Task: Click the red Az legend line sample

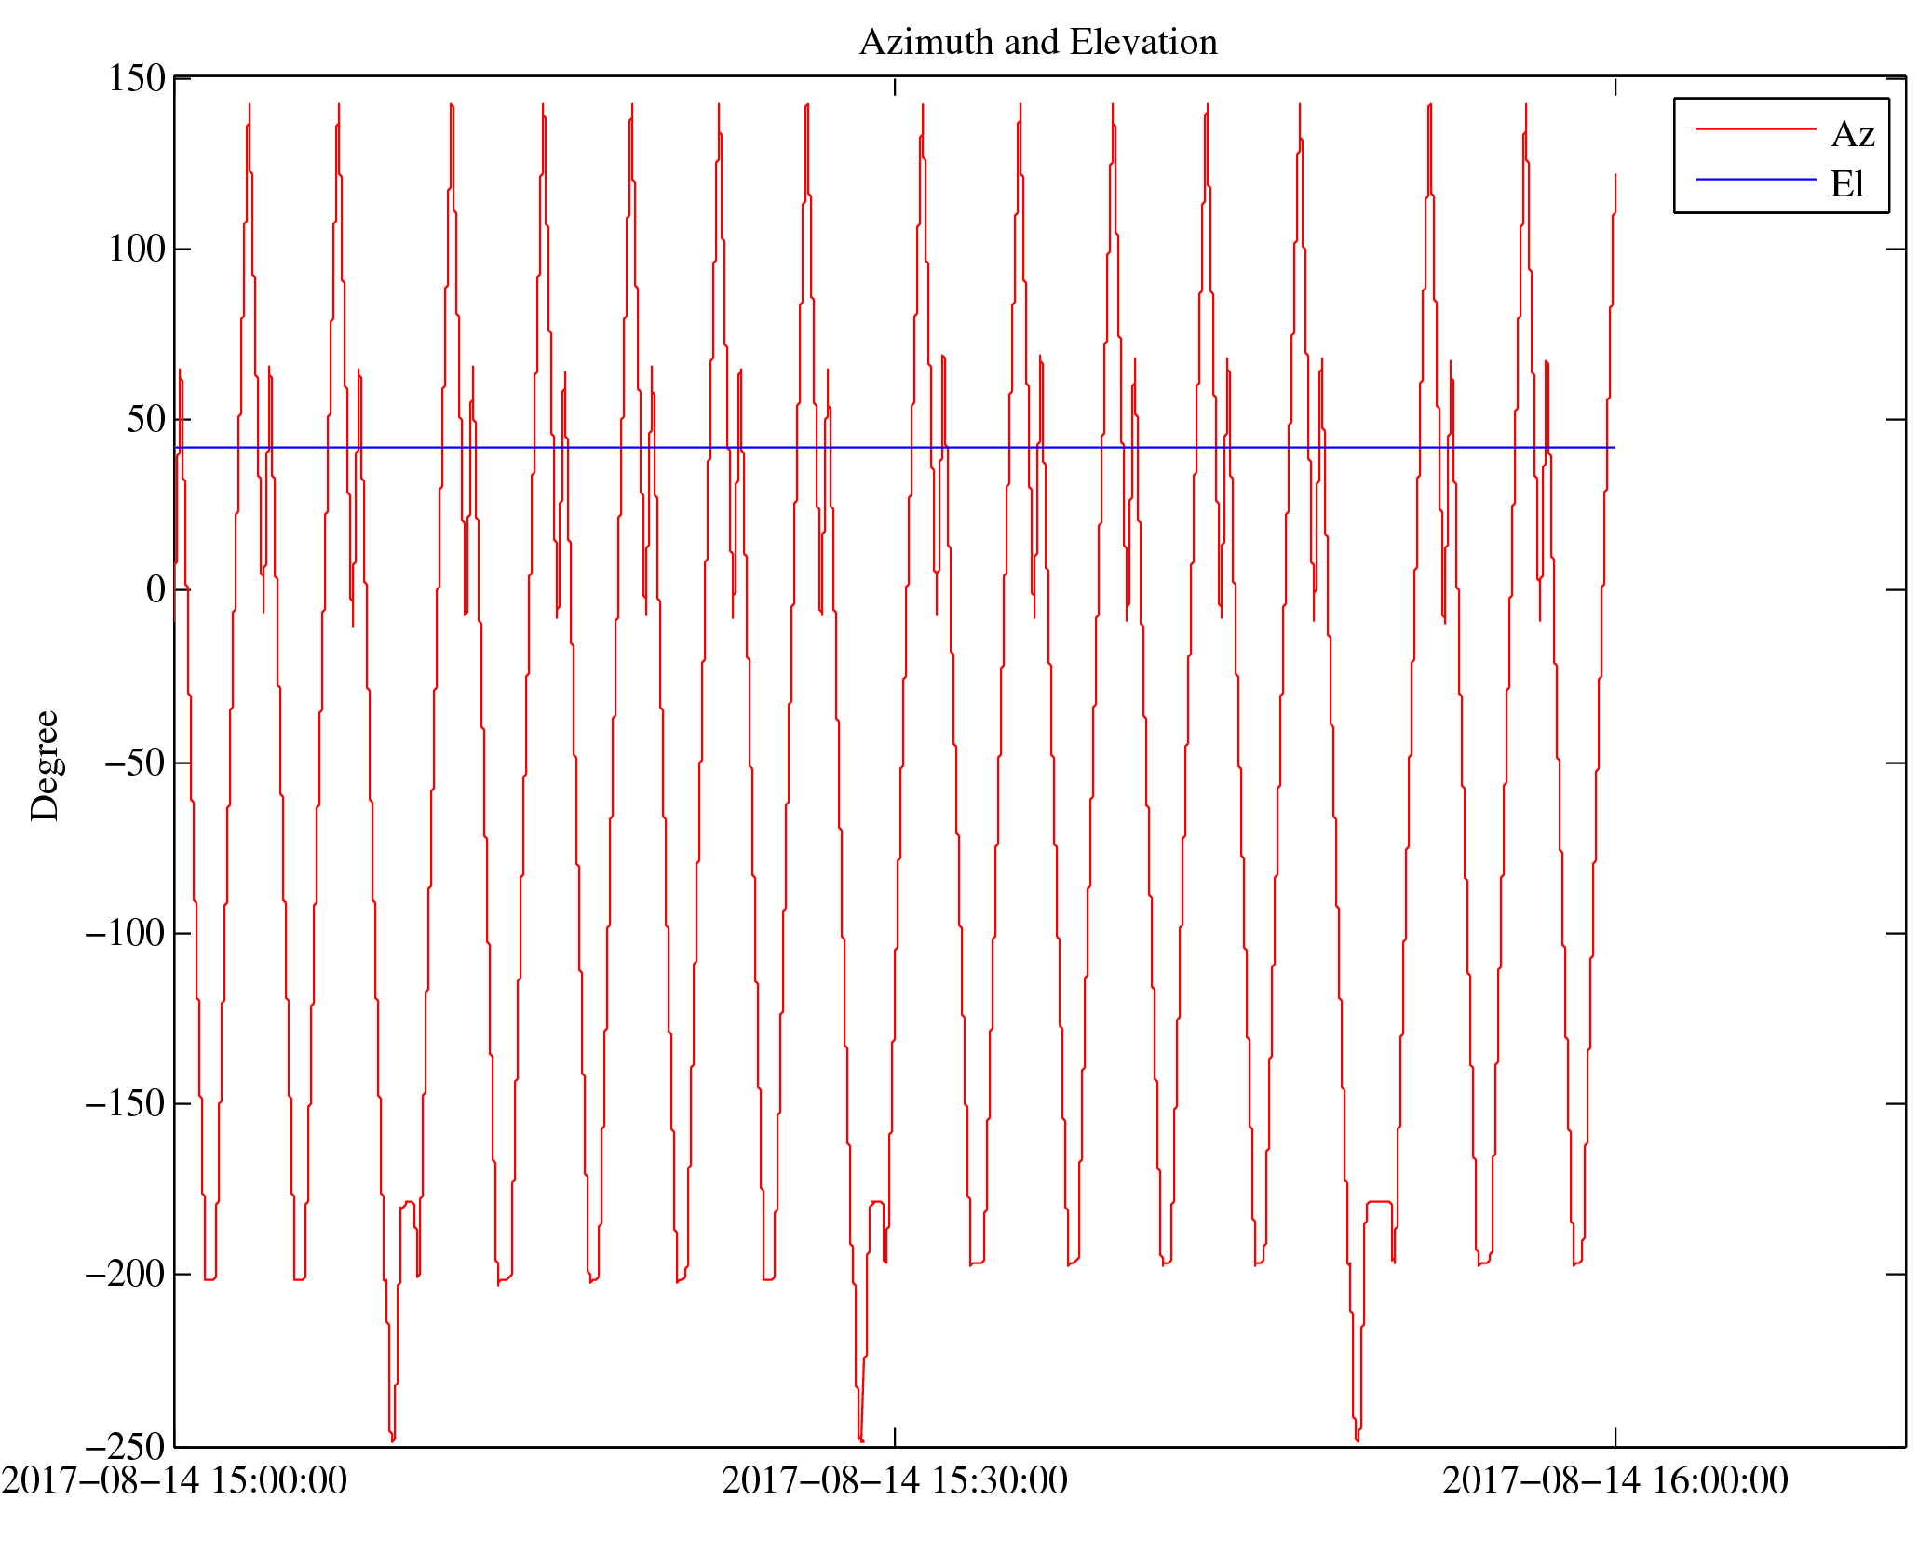Action: [1756, 128]
